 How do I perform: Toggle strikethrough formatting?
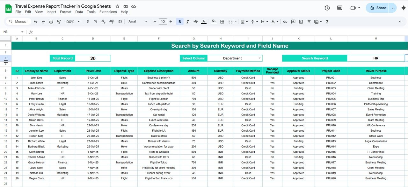[195, 22]
